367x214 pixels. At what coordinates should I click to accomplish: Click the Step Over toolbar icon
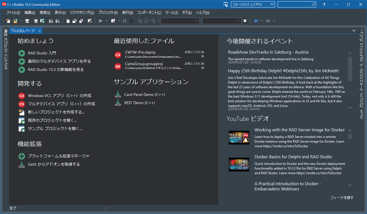(x=147, y=21)
